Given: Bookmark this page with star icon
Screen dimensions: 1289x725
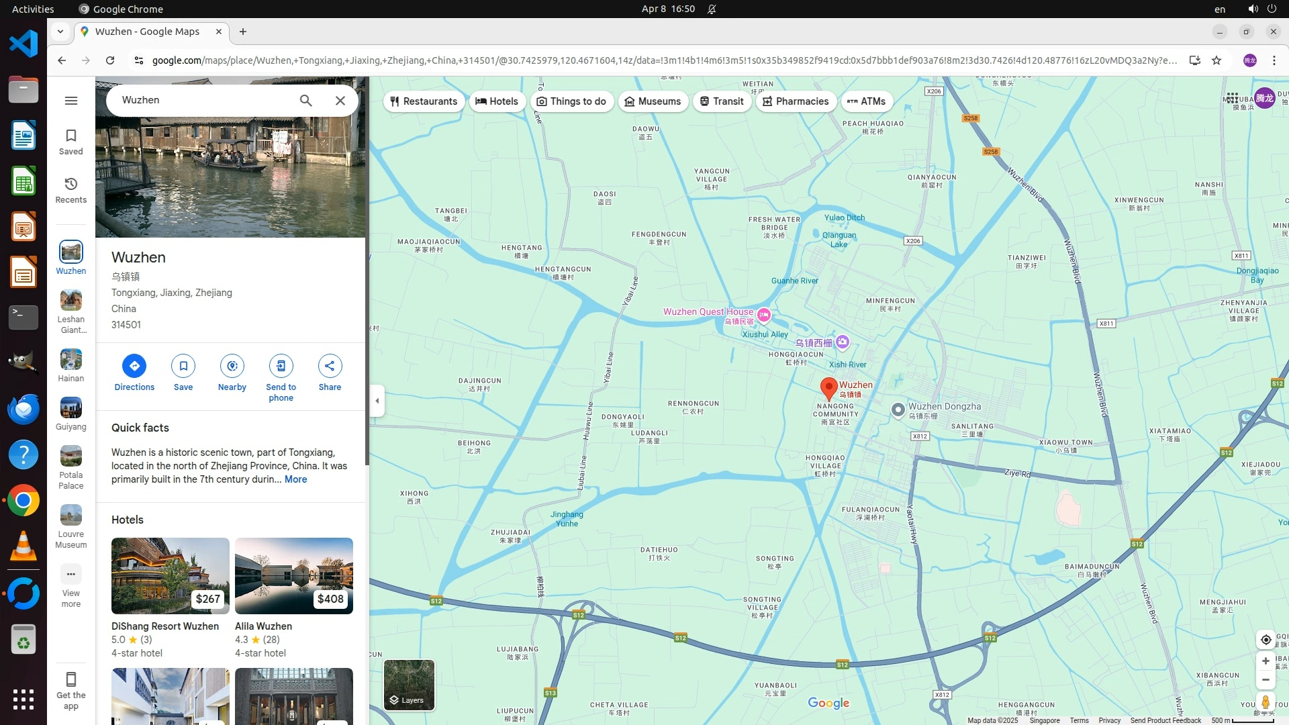Looking at the screenshot, I should (1216, 60).
